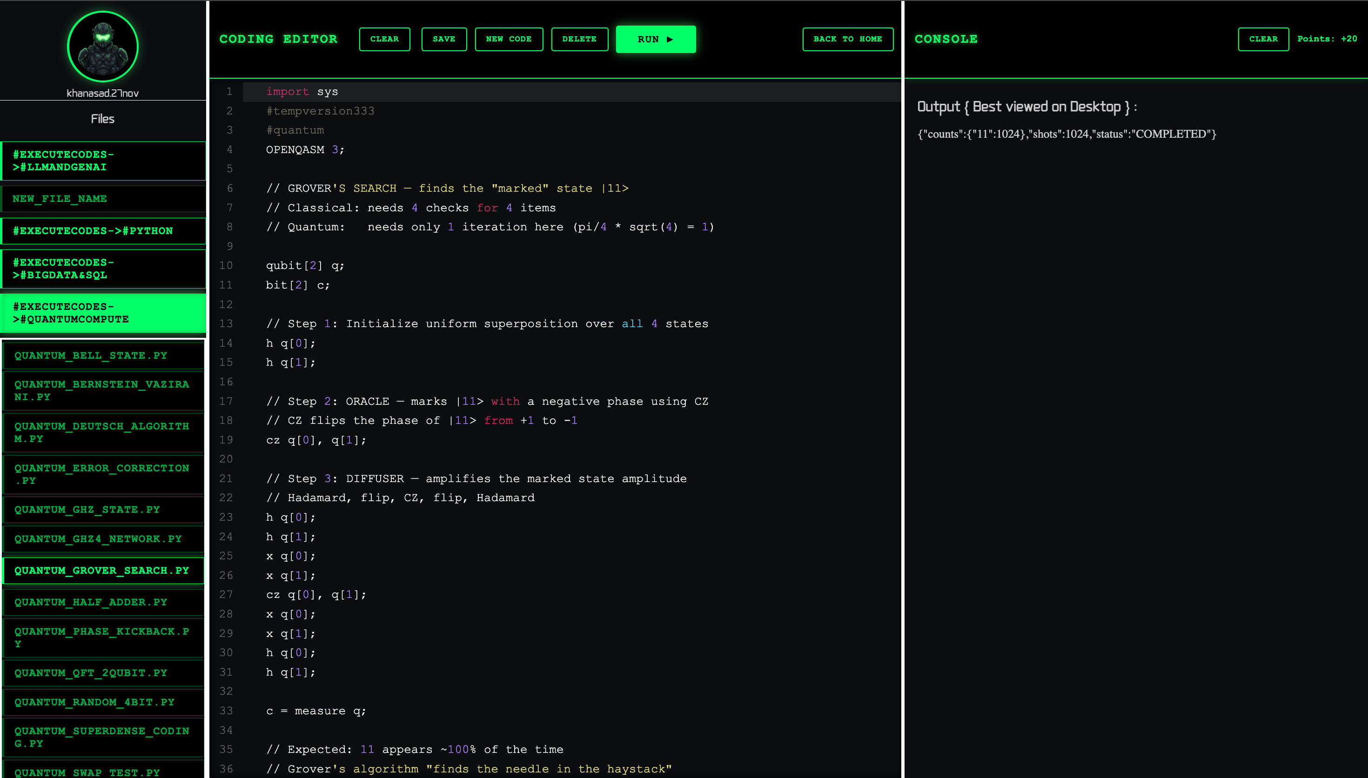Open QUANTUM_PHASE_KICKBACK.PY file

coord(103,637)
